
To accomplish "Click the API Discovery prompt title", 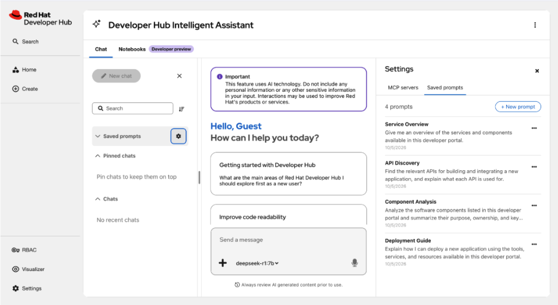I will point(402,163).
